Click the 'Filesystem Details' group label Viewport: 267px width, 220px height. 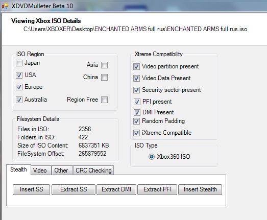click(38, 119)
